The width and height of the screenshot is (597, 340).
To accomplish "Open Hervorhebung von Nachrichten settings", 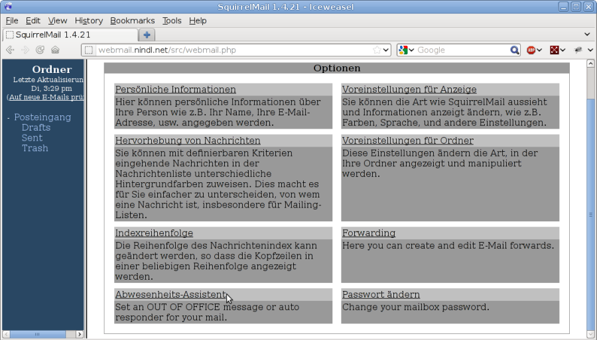I will pos(188,141).
